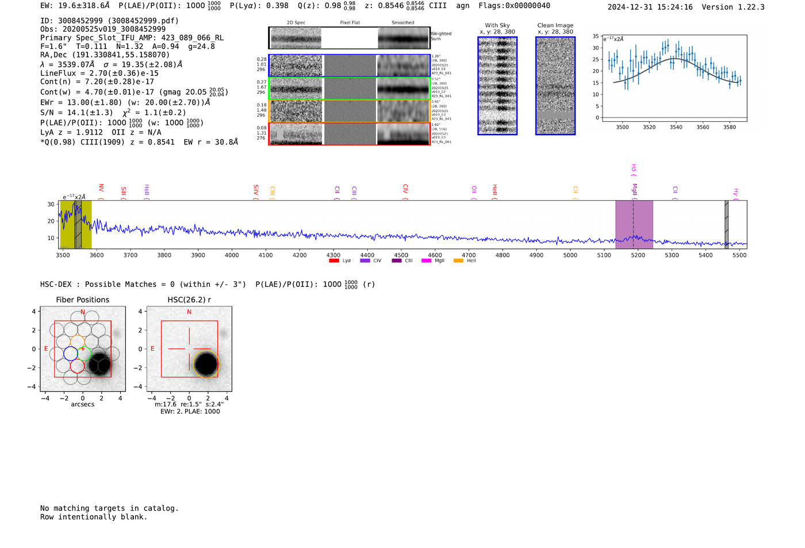Click the 'LineFlux = 2.70(±0.36)e-15' text
Image resolution: width=805 pixels, height=548 pixels.
(99, 73)
